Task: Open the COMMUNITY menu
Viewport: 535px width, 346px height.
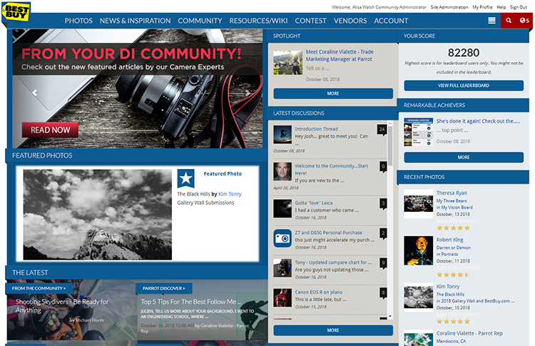Action: tap(200, 21)
